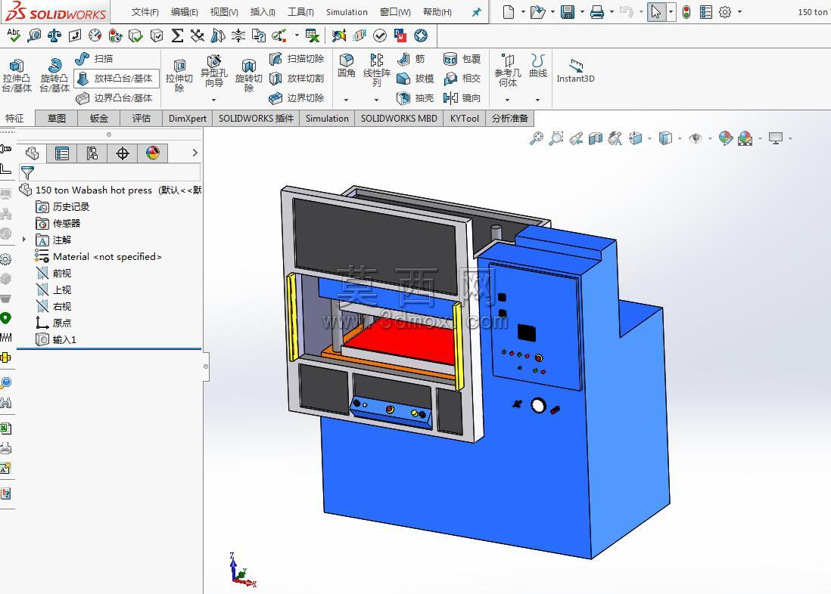Switch to the 草图 (Sketch) tab
The height and width of the screenshot is (594, 831).
(57, 118)
